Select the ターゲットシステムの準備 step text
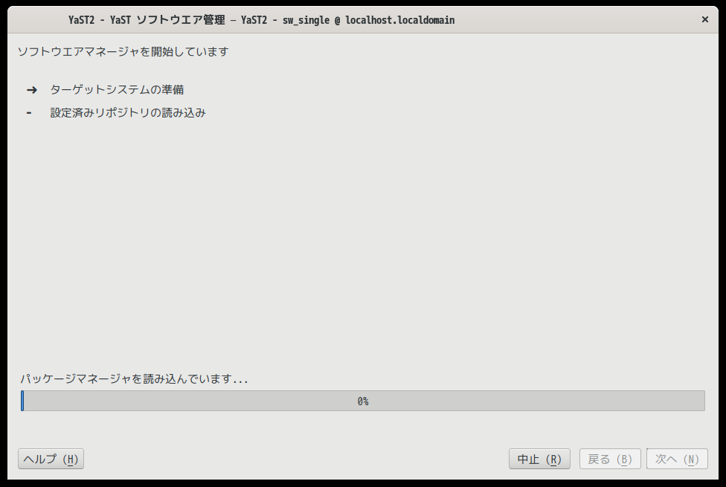 click(x=117, y=89)
